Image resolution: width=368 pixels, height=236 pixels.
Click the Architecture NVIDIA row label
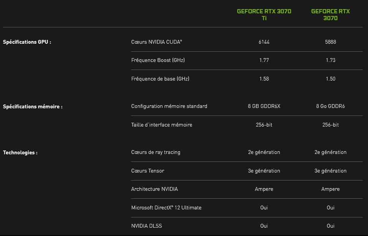155,189
